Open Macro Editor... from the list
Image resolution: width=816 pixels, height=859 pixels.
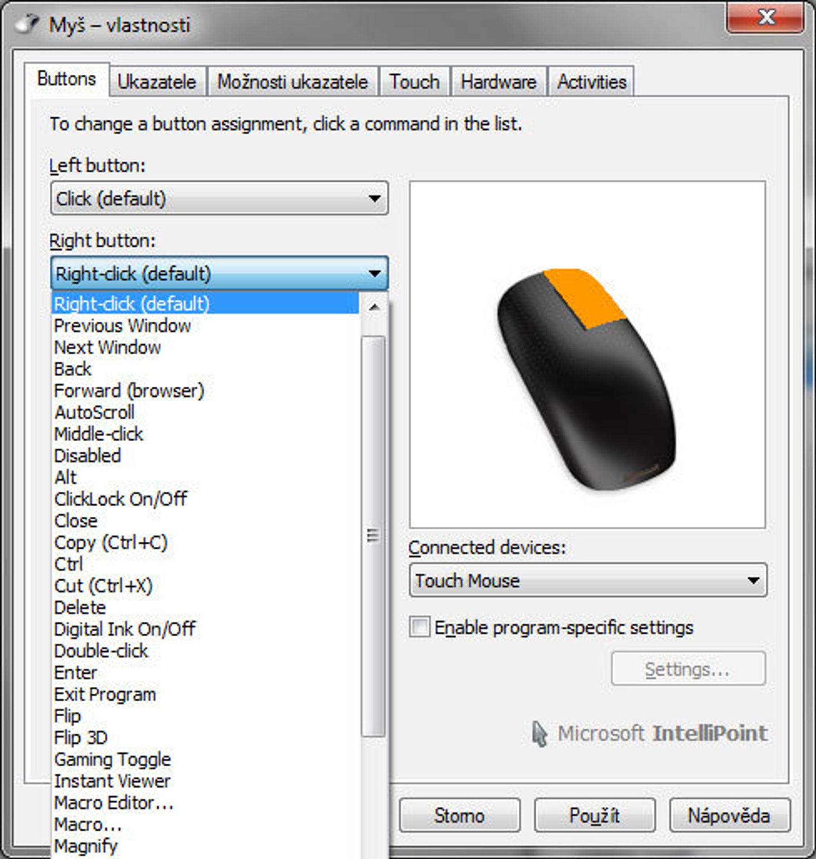click(x=205, y=803)
